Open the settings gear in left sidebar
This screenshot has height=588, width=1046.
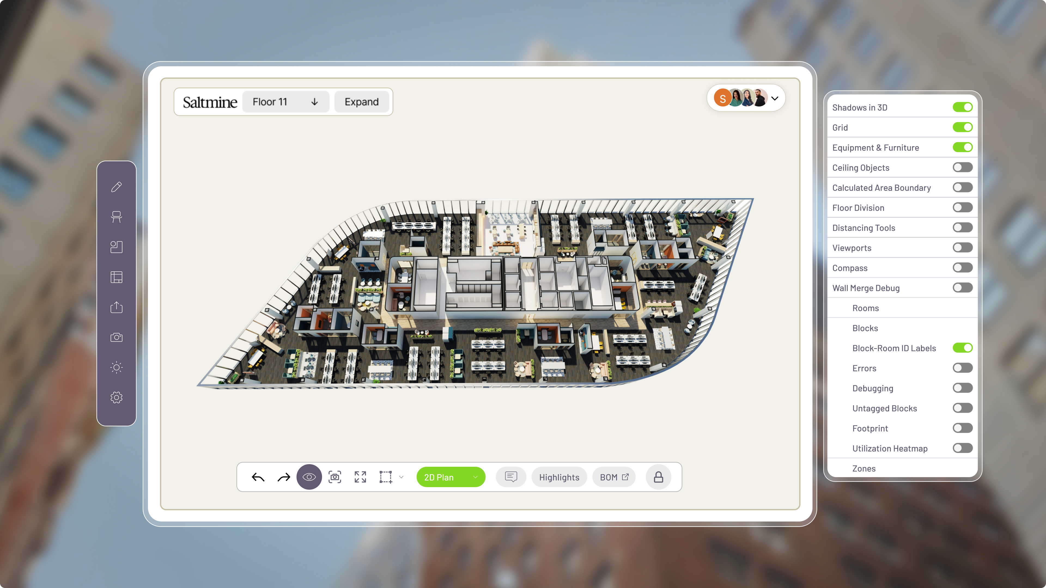click(x=117, y=397)
